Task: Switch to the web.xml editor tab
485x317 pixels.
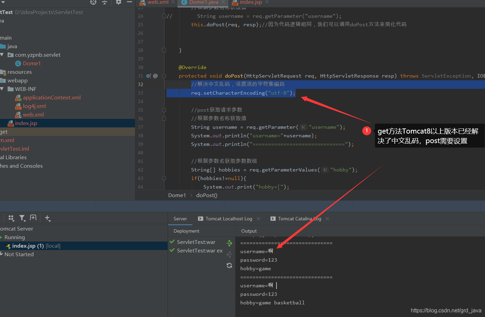Action: tap(154, 2)
